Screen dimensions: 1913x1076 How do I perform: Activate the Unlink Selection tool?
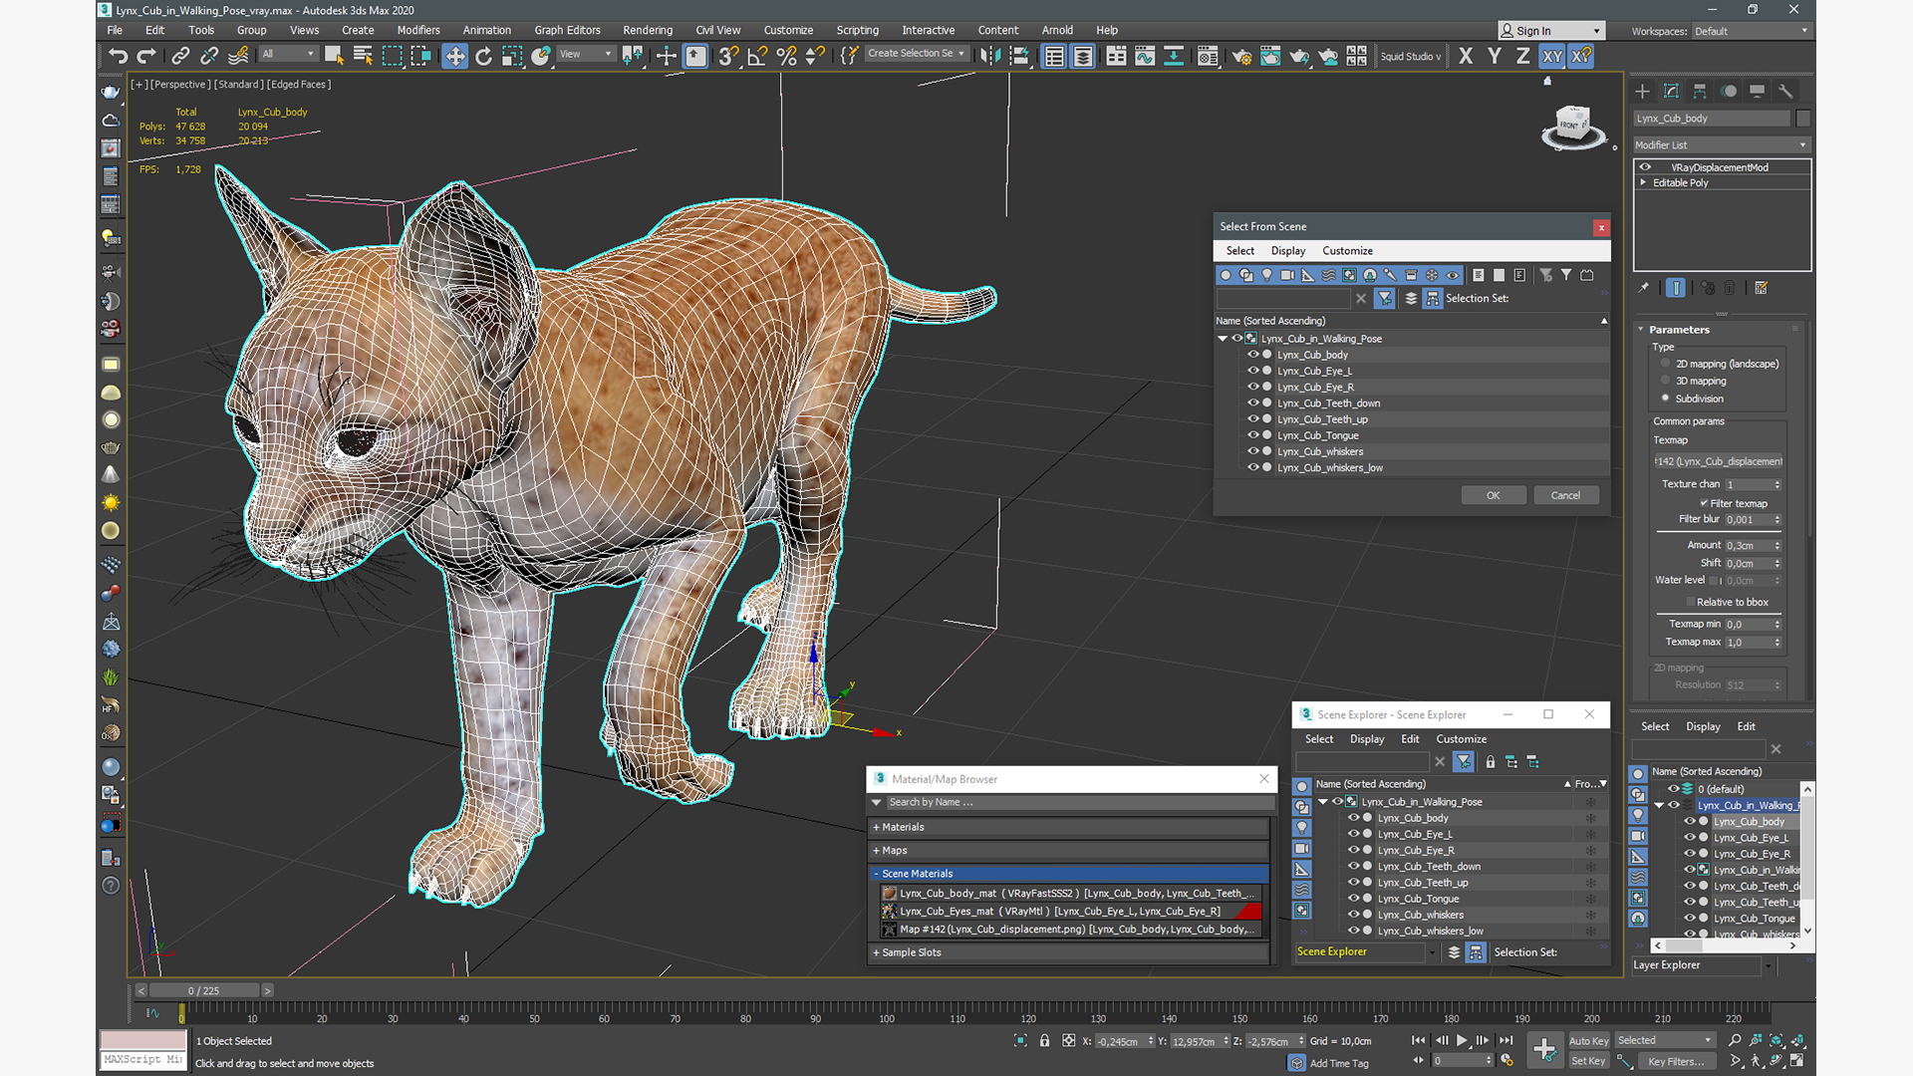pos(209,57)
